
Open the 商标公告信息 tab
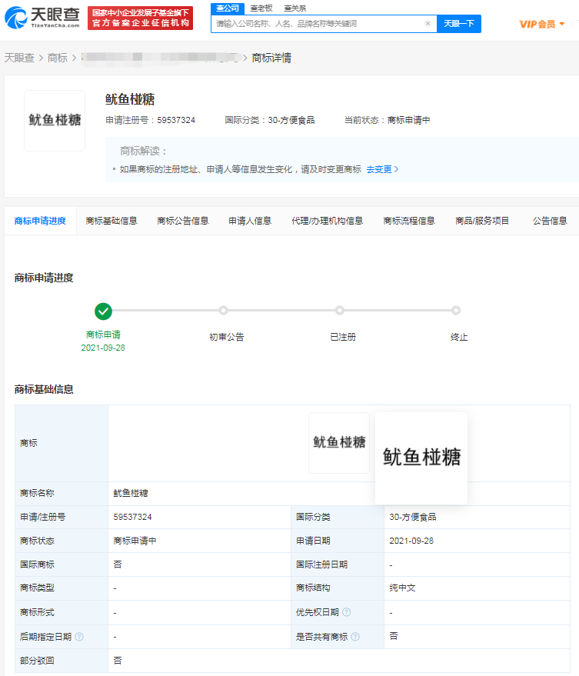pyautogui.click(x=182, y=221)
